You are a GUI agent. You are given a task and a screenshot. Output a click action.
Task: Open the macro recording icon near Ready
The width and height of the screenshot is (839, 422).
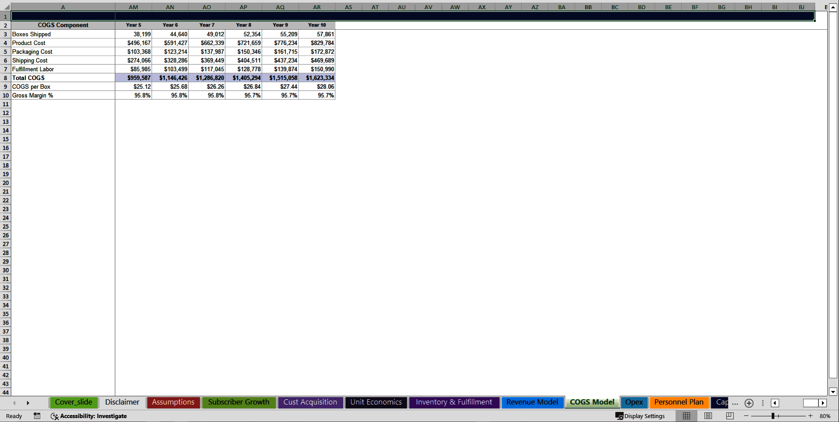[37, 416]
